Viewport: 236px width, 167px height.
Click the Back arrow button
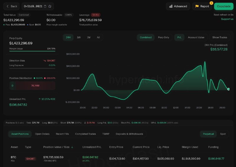coord(12,6)
